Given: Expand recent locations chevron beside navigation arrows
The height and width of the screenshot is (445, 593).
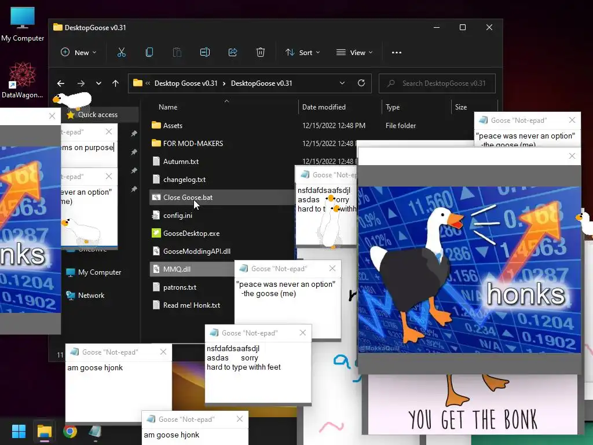Looking at the screenshot, I should click(x=98, y=83).
